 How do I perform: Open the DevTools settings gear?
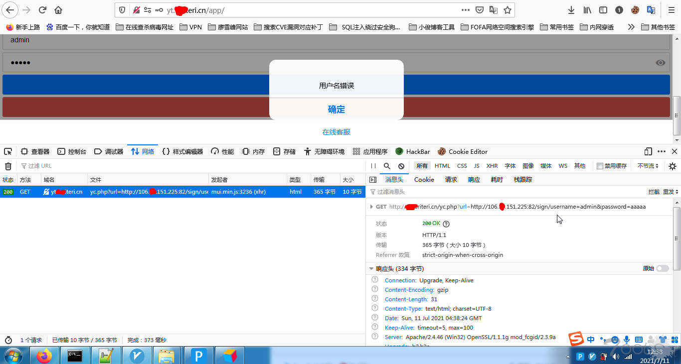tap(673, 166)
